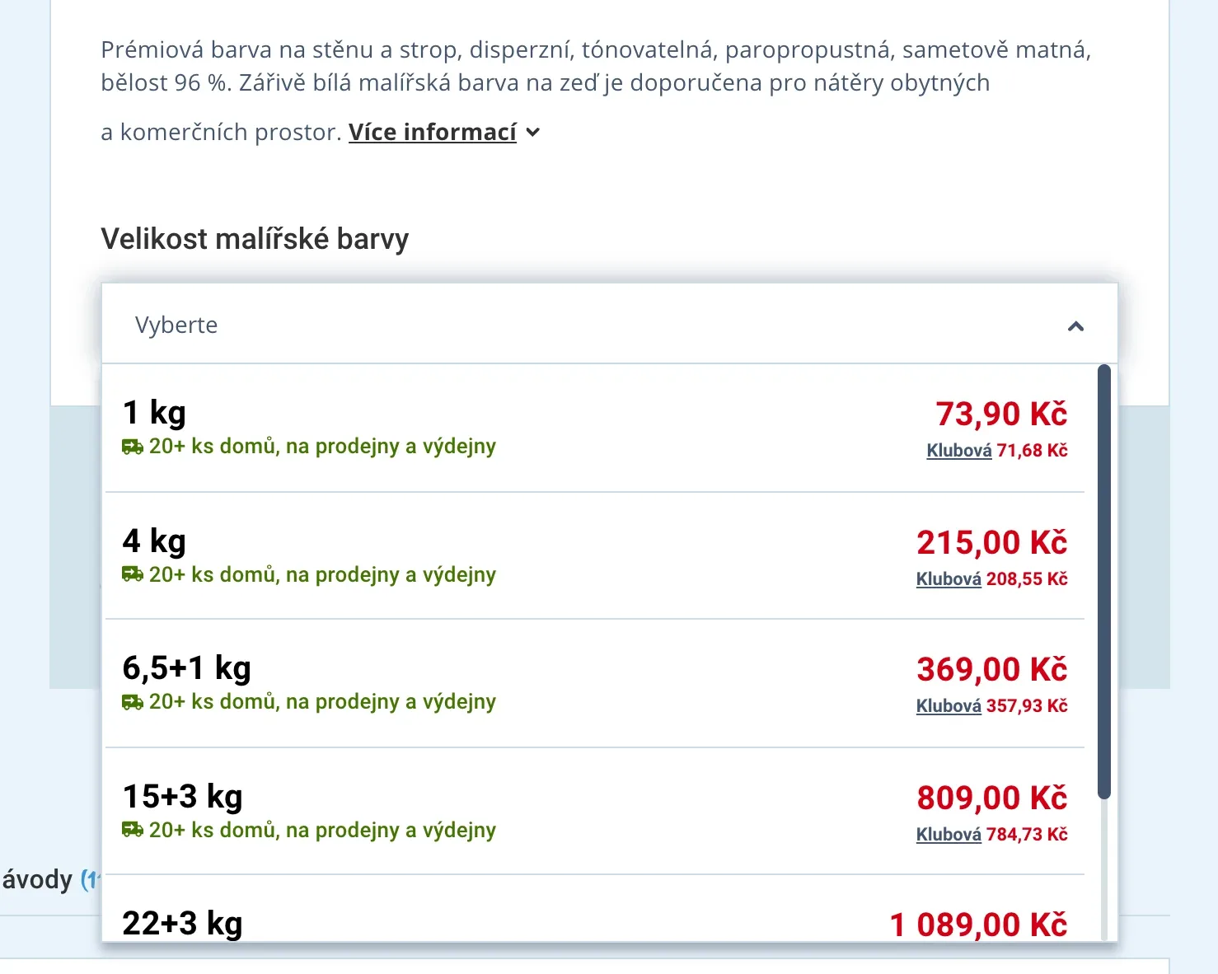Viewport: 1218px width, 974px height.
Task: Open the Více informací link
Action: coord(433,132)
